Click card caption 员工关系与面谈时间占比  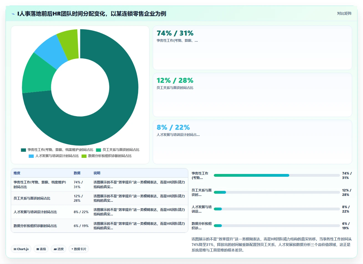(x=175, y=88)
